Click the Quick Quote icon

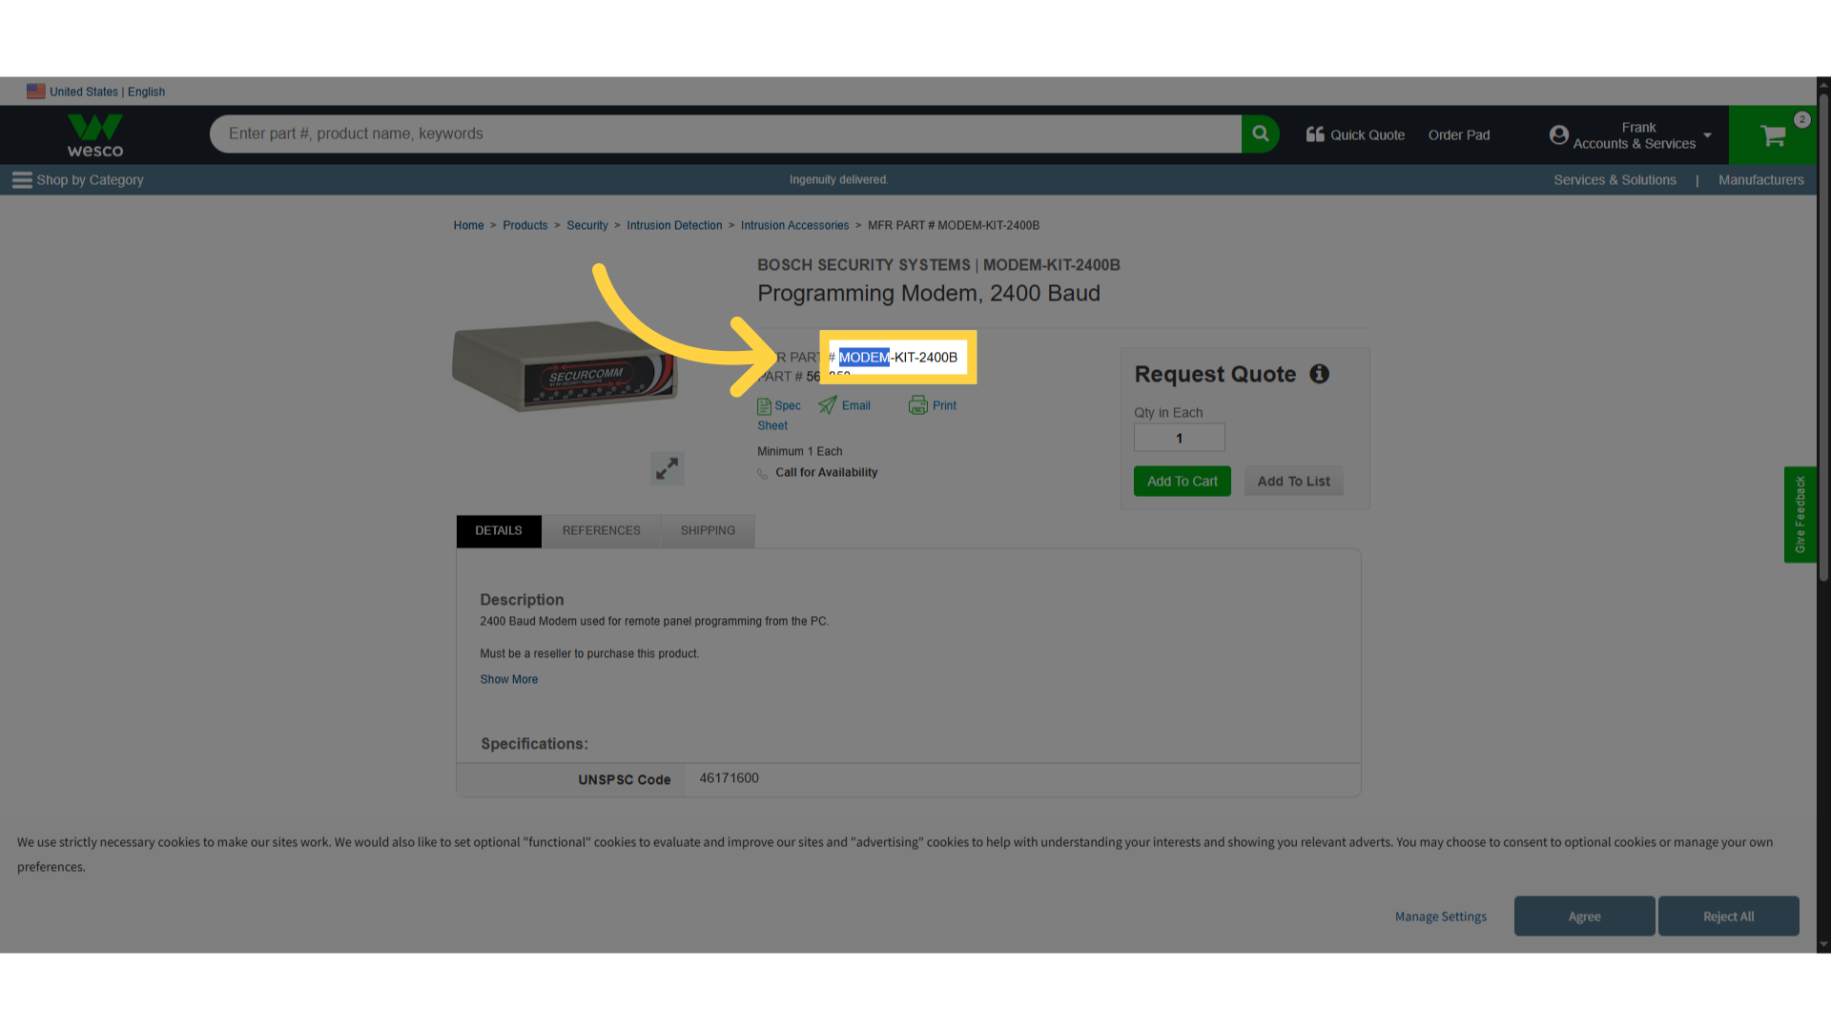(x=1315, y=134)
